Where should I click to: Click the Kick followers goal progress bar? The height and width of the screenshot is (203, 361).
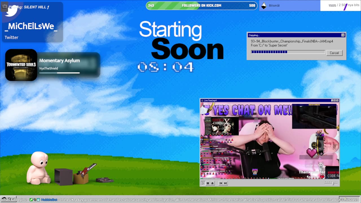click(x=201, y=6)
